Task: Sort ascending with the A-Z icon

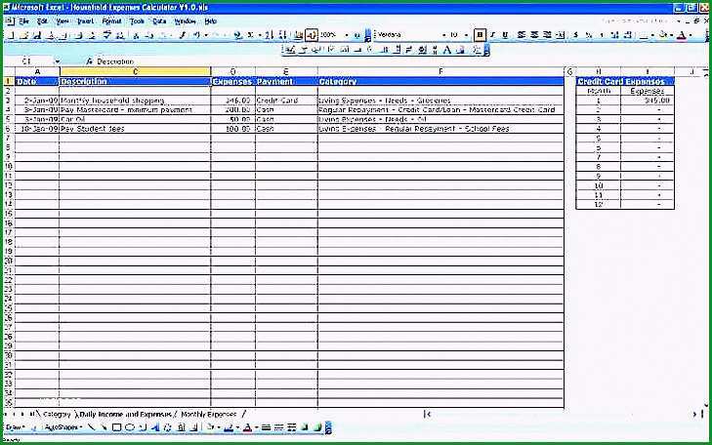Action: (x=269, y=35)
